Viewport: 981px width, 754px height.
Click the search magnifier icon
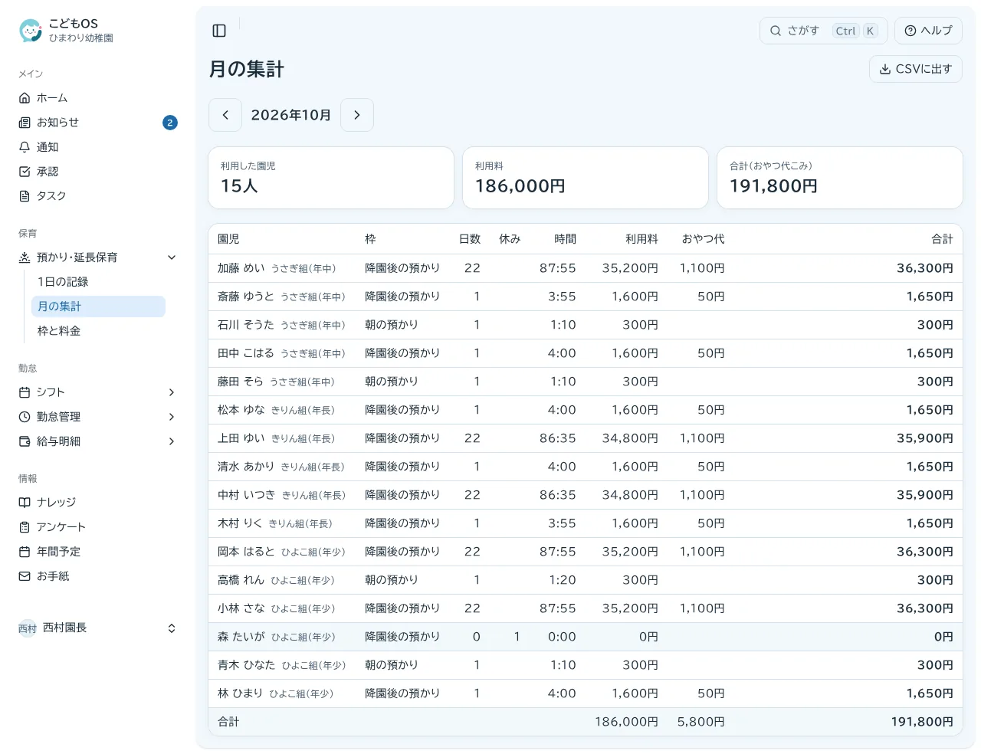tap(776, 31)
